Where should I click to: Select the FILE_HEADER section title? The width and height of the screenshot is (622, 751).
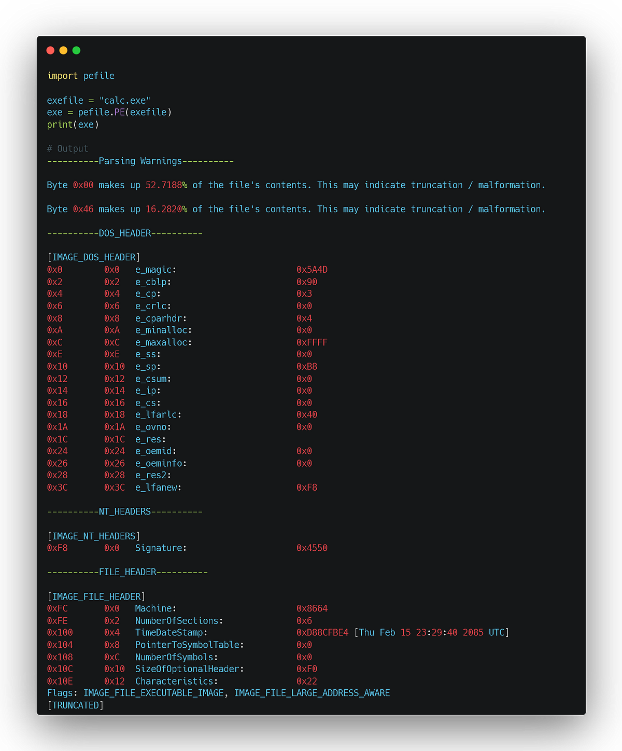click(x=127, y=572)
